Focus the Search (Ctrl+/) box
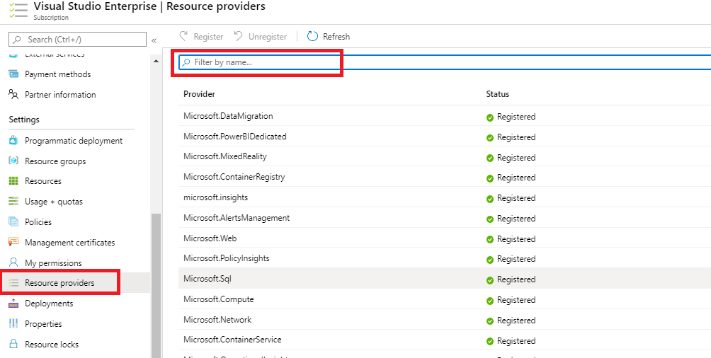 point(77,40)
